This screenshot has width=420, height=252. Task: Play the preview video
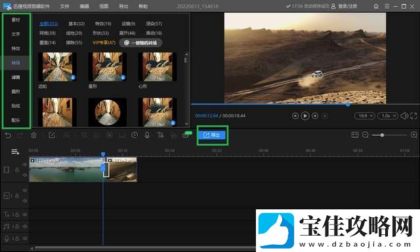click(x=305, y=115)
